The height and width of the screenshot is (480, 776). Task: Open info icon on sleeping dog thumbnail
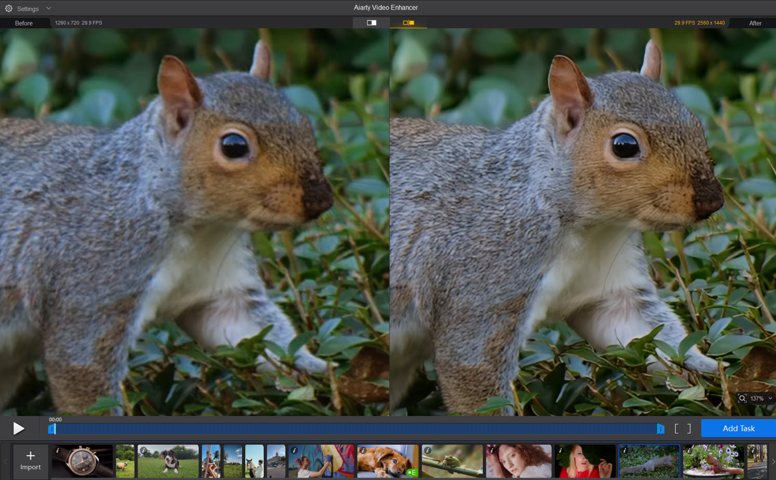[x=363, y=450]
